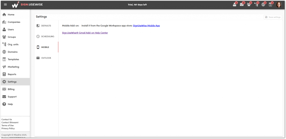Select the MOBILE settings tab
The width and height of the screenshot is (286, 139).
click(46, 47)
